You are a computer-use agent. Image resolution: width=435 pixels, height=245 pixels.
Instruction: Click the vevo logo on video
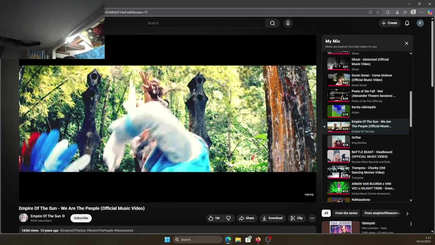(x=309, y=195)
